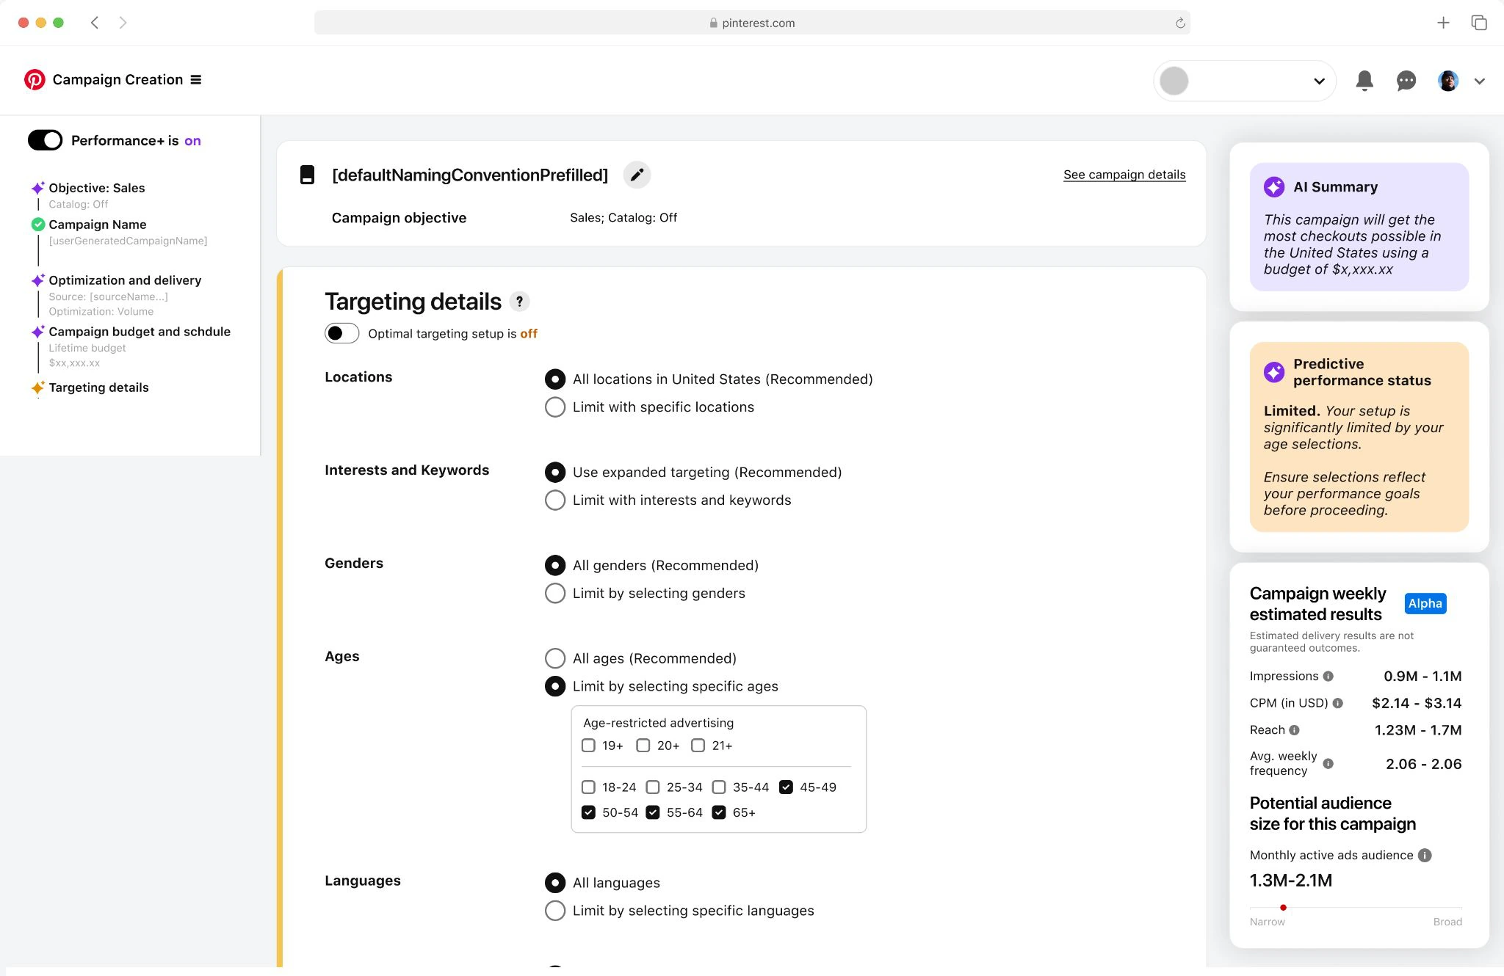Image resolution: width=1504 pixels, height=976 pixels.
Task: Select All ages (Recommended) option
Action: click(555, 658)
